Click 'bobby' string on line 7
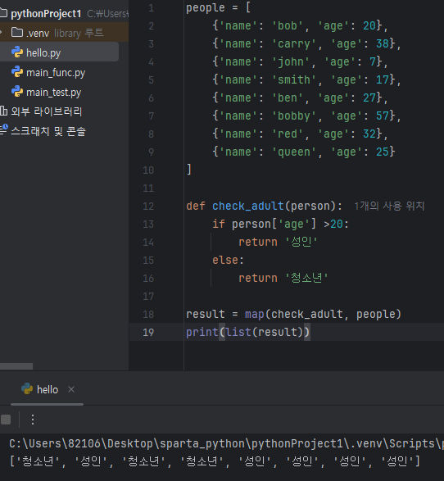444x481 pixels. [x=294, y=116]
